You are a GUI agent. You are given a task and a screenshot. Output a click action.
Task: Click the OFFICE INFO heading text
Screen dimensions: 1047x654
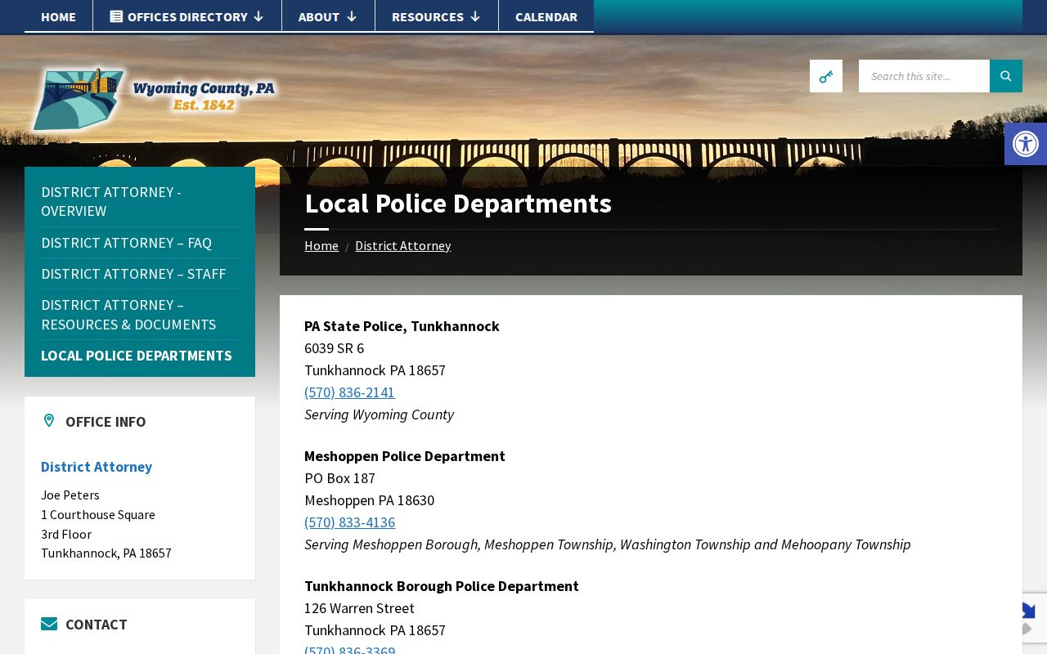pos(106,422)
